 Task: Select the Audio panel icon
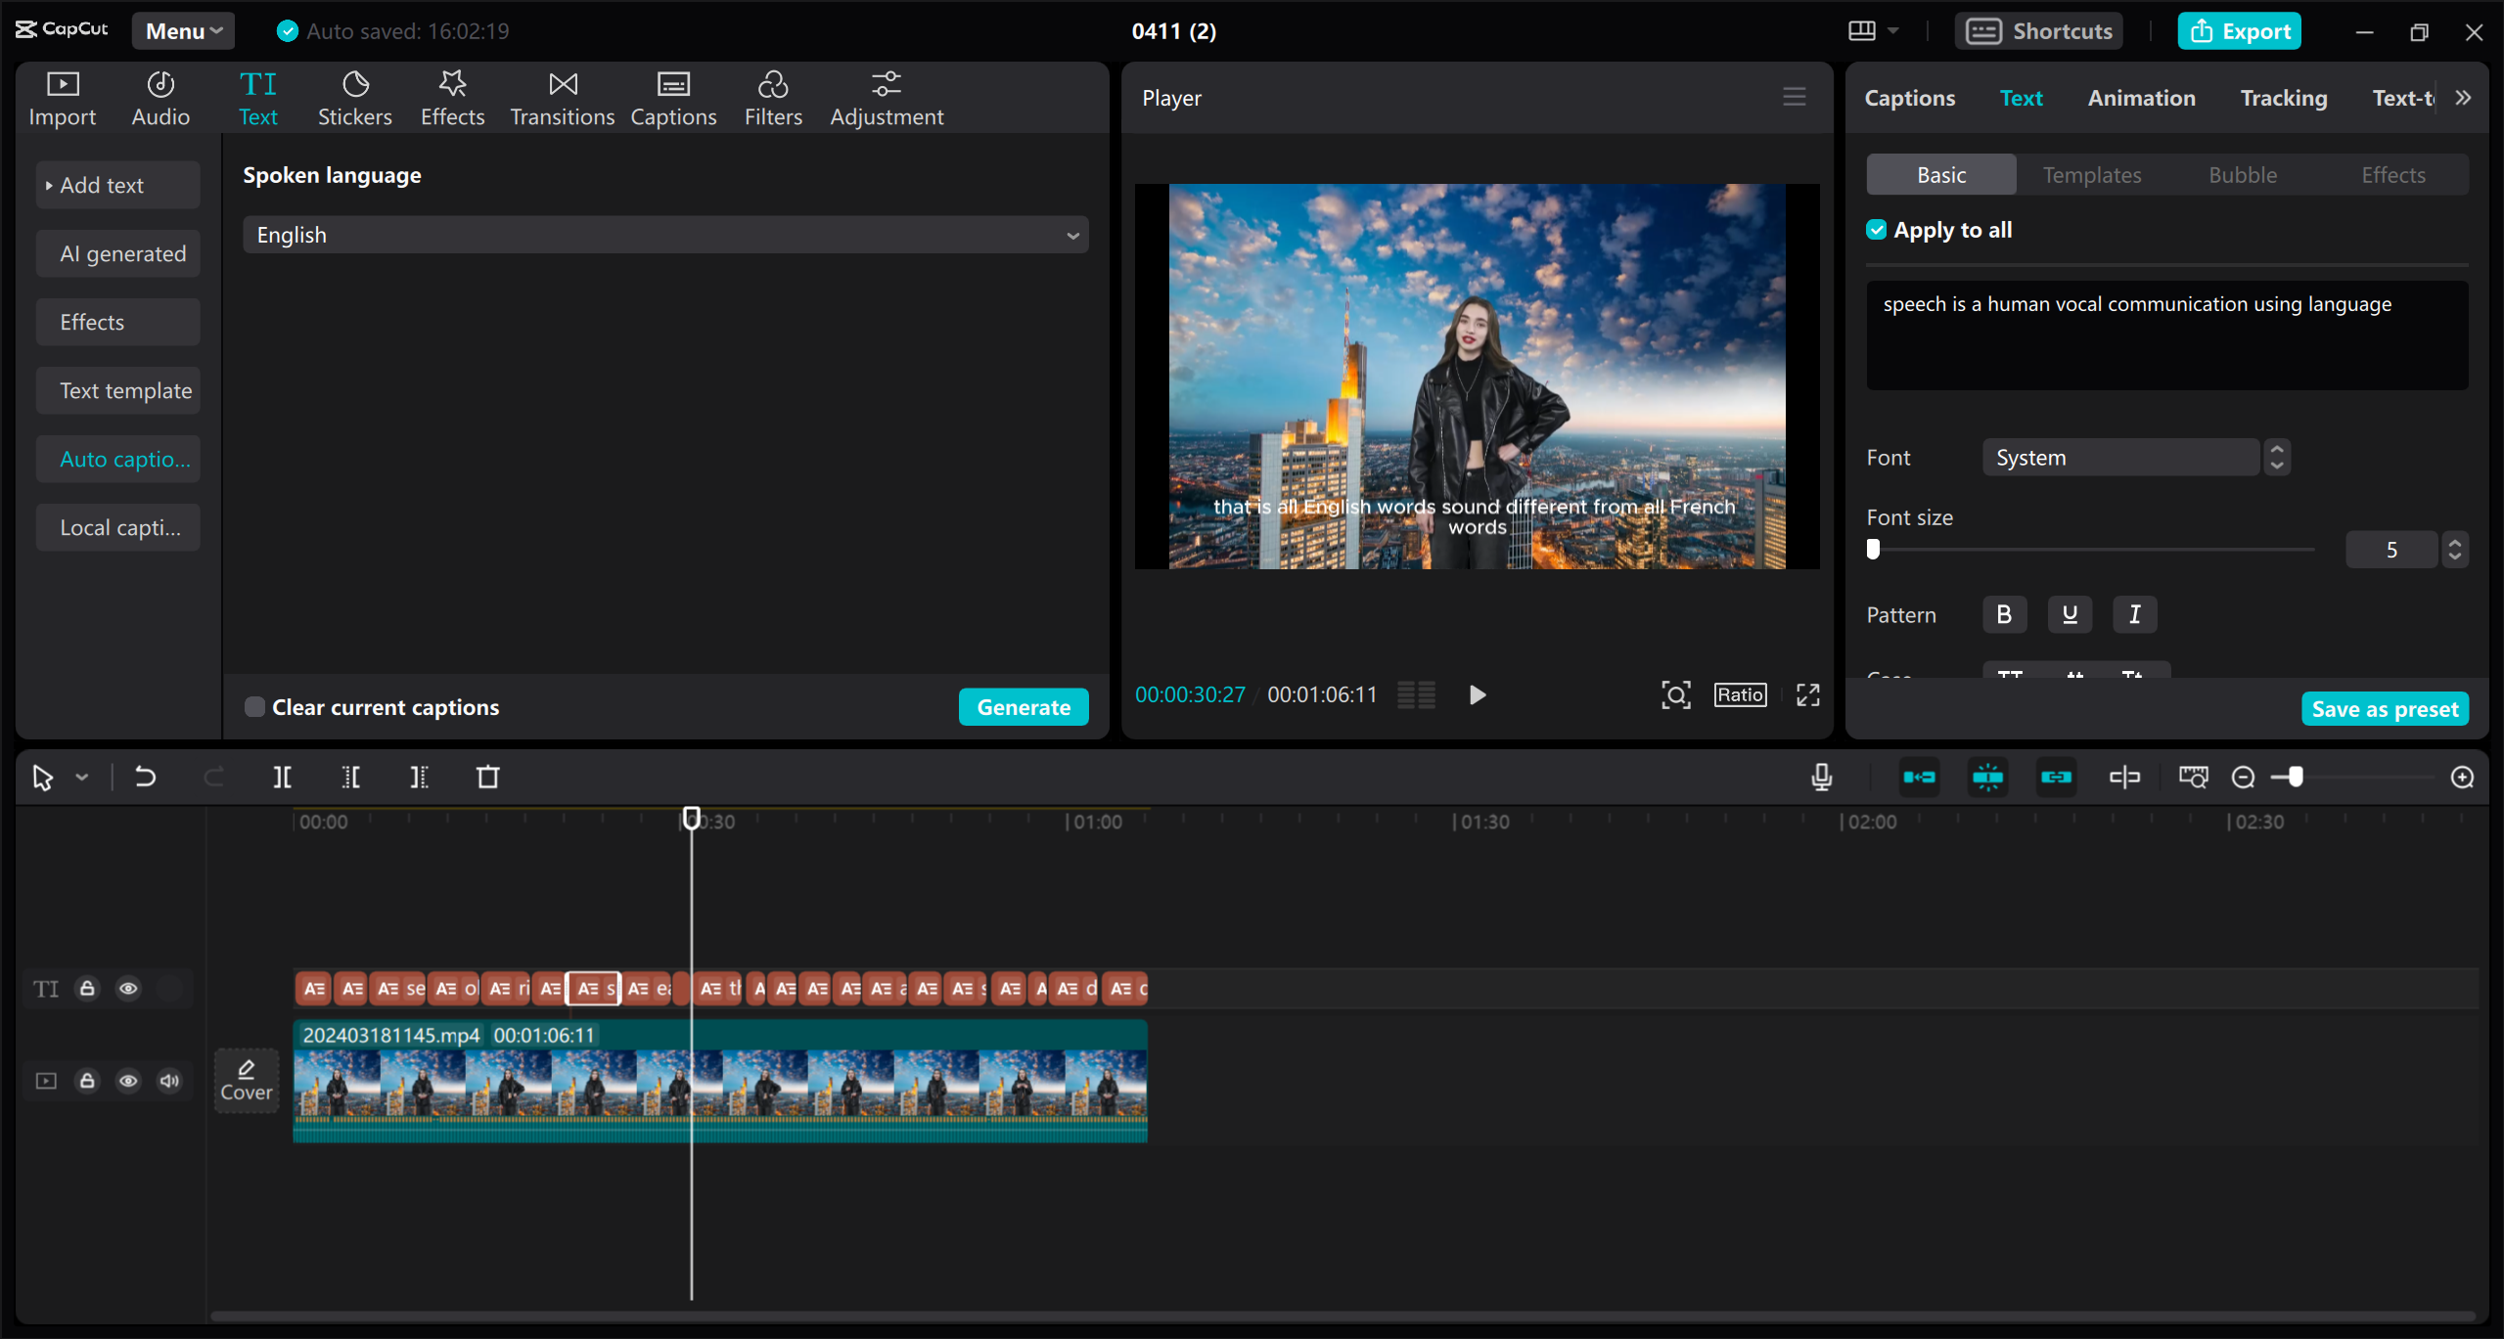coord(159,97)
